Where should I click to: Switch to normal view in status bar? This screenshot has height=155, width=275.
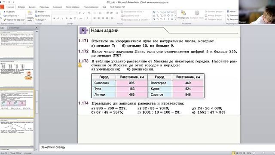click(x=234, y=153)
